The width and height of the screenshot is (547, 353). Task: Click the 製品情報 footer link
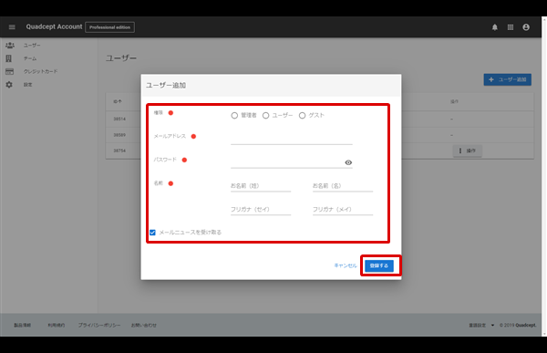pyautogui.click(x=22, y=325)
